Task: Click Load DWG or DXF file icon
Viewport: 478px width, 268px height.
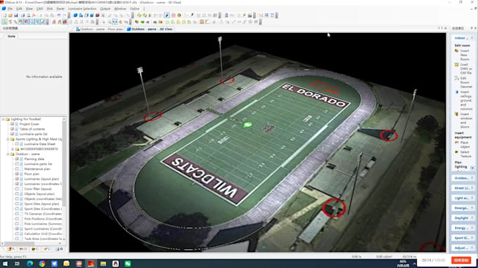Action: [x=456, y=65]
